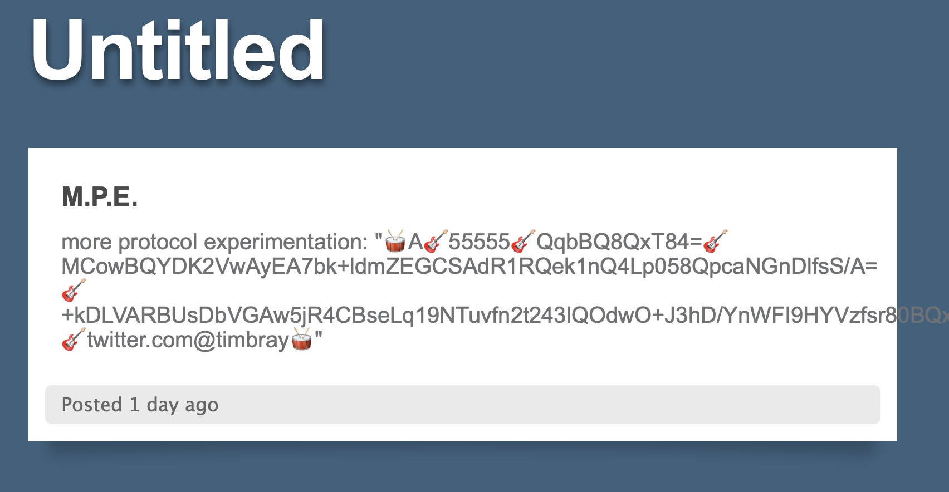Click the line starting with +kDLVARBUsDbVGAw5j

click(x=473, y=316)
